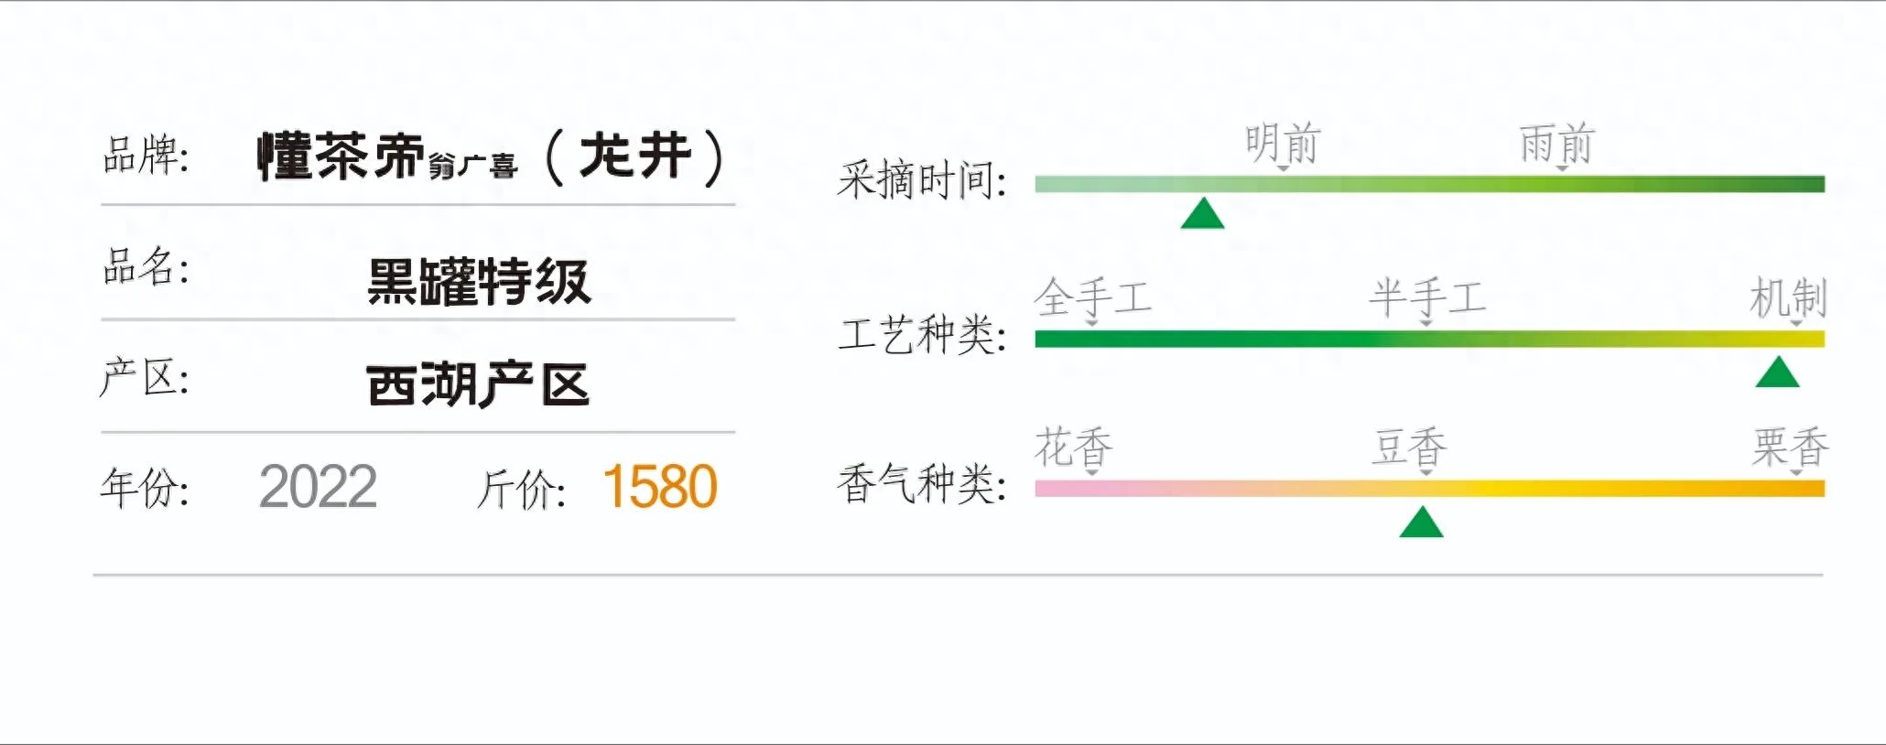Image resolution: width=1886 pixels, height=745 pixels.
Task: Click the 豆香 aroma label
Action: point(1409,448)
